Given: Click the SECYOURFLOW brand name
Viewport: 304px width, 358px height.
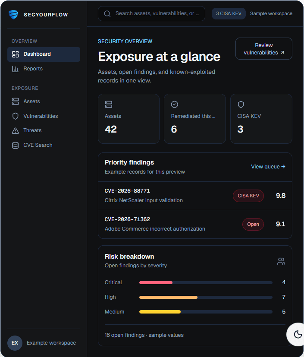Looking at the screenshot, I should pos(46,15).
